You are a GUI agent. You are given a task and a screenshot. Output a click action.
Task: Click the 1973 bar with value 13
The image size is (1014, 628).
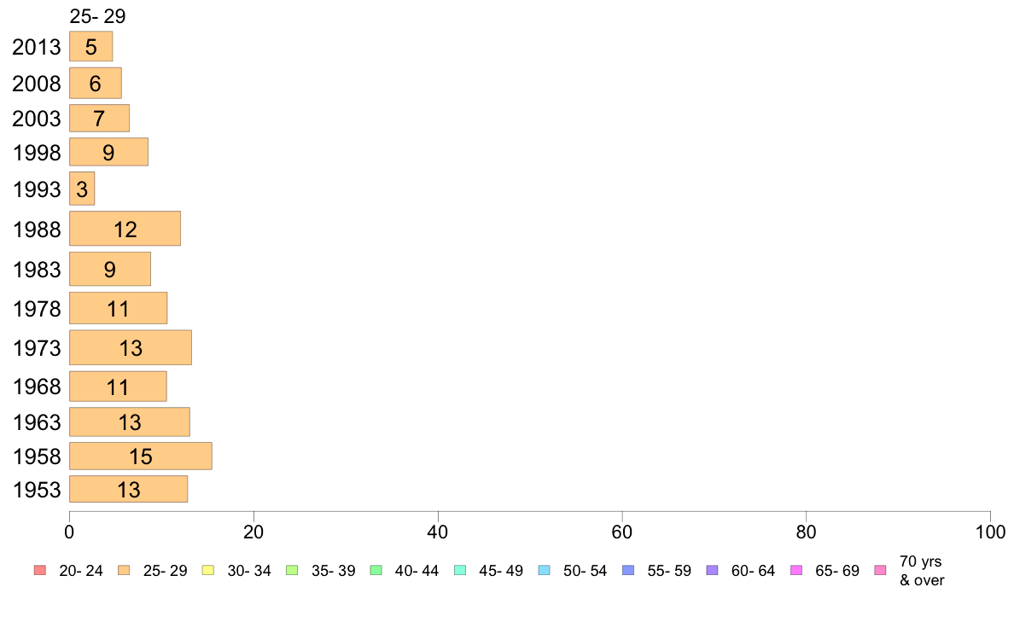tap(131, 347)
